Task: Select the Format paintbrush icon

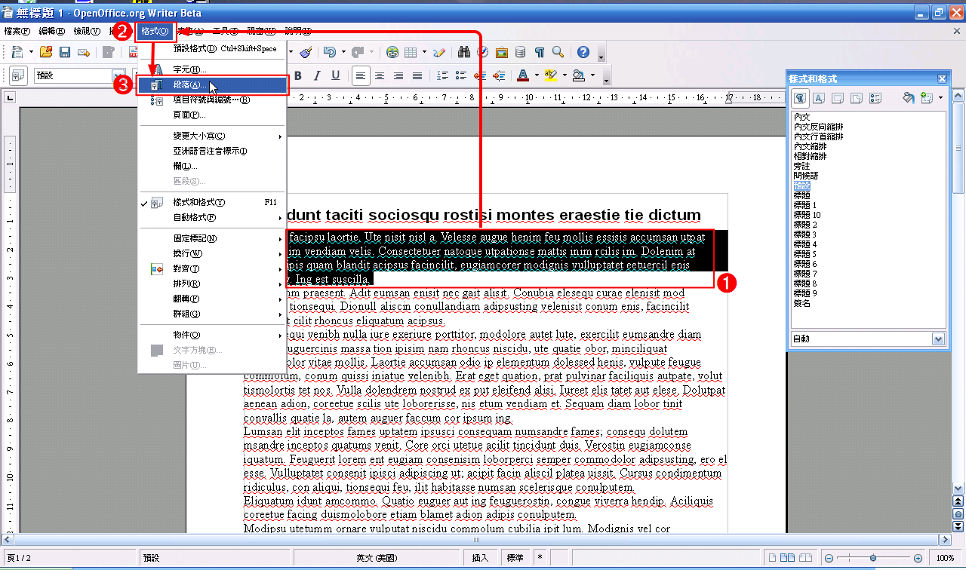Action: [305, 52]
